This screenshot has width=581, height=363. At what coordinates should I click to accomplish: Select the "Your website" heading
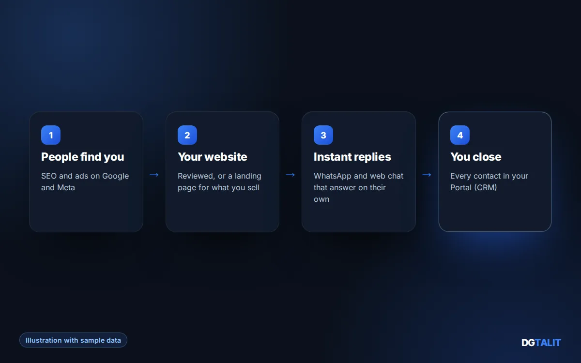coord(213,157)
